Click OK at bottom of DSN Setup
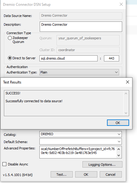This screenshot has height=183, width=137. click(86, 174)
